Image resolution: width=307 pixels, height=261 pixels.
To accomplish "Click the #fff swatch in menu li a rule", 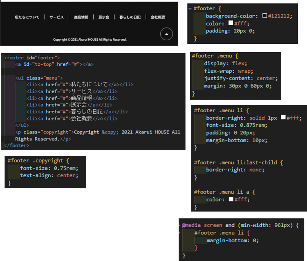I will click(231, 199).
